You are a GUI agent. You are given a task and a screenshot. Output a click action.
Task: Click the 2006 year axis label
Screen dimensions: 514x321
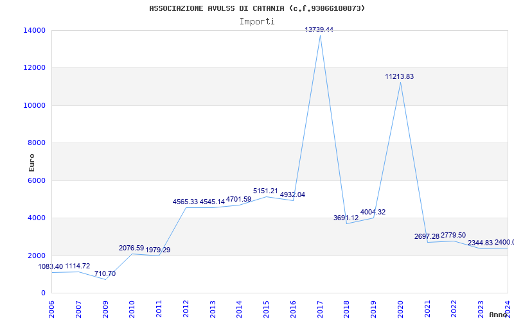click(x=51, y=309)
